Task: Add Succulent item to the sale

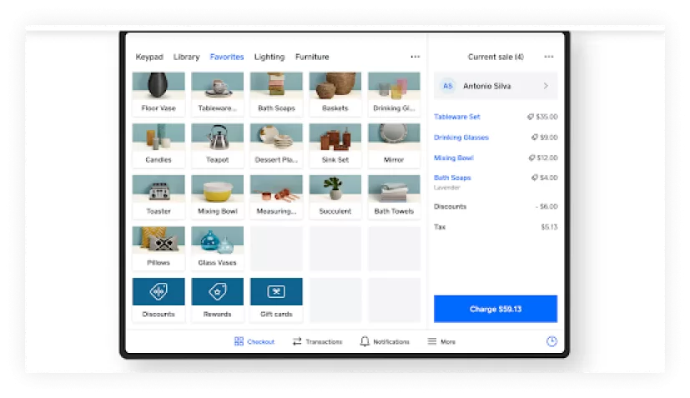Action: [x=335, y=196]
